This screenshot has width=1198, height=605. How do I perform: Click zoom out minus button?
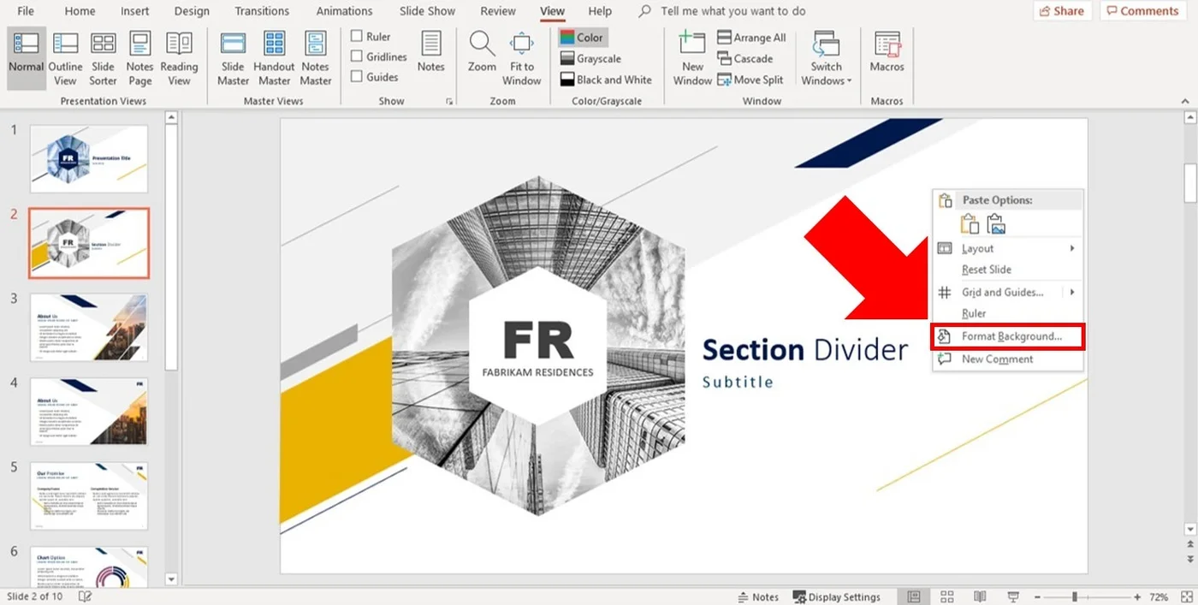coord(1037,596)
